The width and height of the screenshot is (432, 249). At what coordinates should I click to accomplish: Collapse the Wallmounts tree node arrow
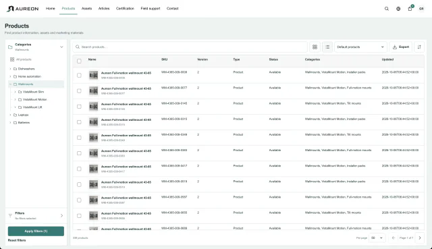(x=11, y=84)
